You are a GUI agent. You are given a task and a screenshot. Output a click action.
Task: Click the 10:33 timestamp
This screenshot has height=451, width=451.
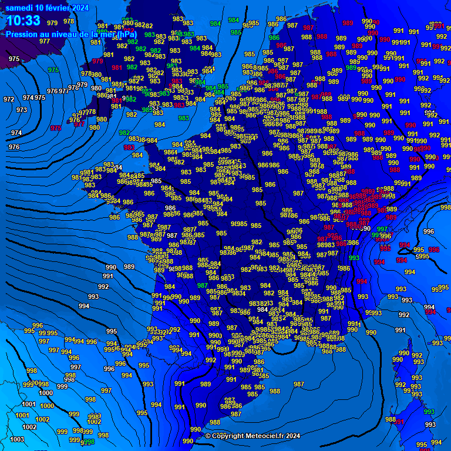coord(23,21)
